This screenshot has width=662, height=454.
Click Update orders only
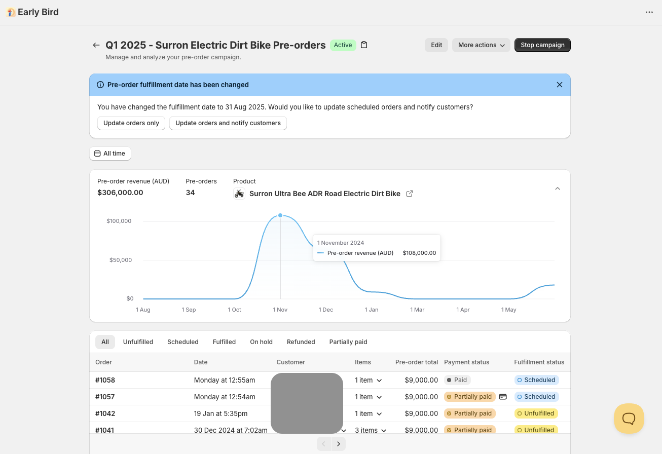[131, 123]
